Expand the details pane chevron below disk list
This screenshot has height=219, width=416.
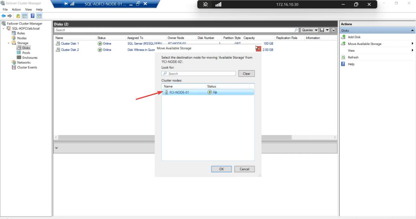(56, 148)
